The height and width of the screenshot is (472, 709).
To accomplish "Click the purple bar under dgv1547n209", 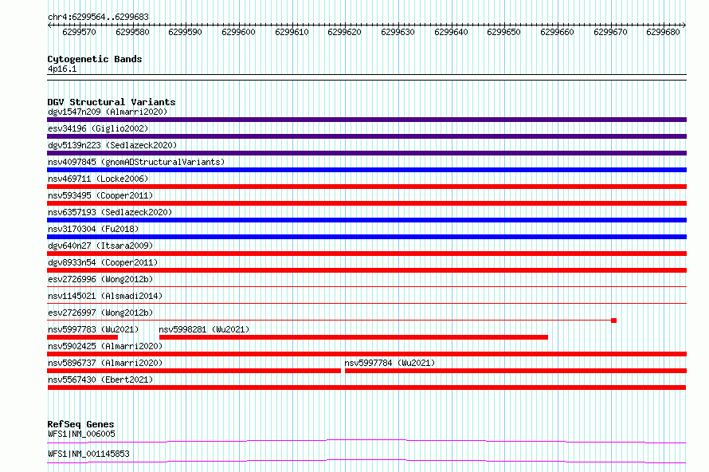I will tap(366, 120).
